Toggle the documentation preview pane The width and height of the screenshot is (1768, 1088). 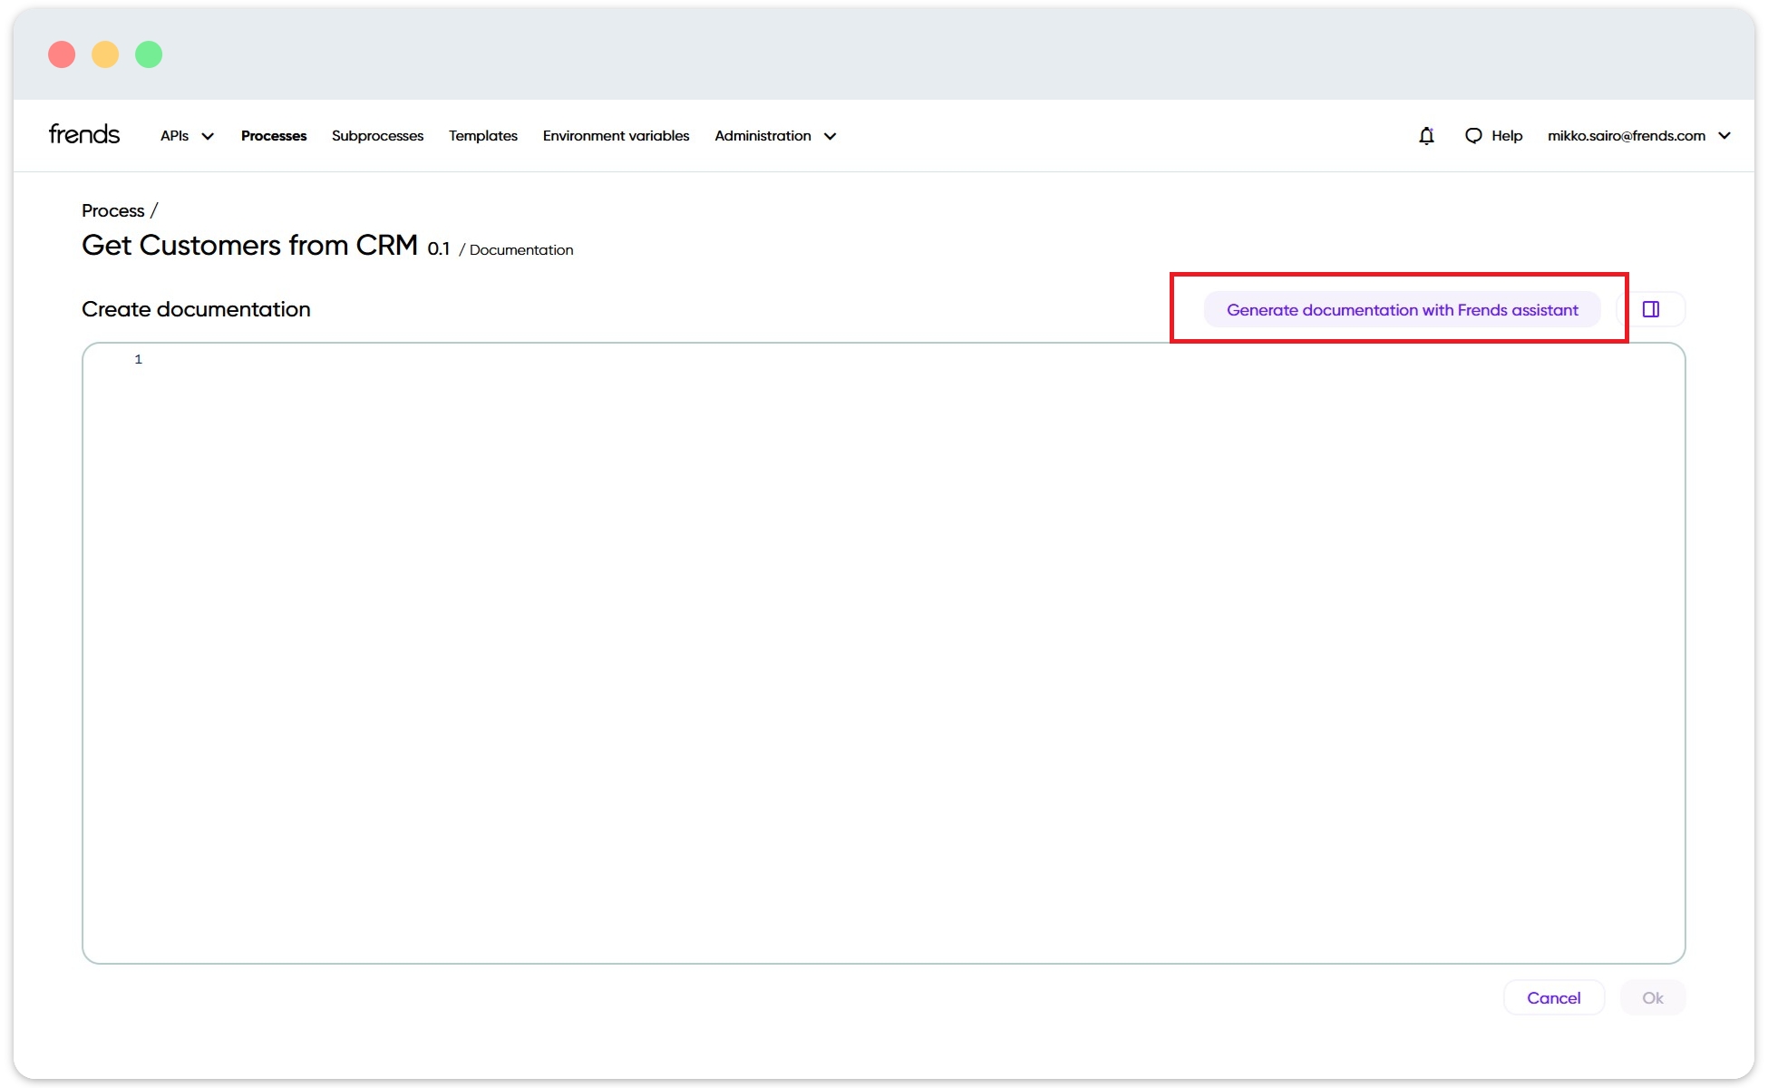pyautogui.click(x=1651, y=309)
